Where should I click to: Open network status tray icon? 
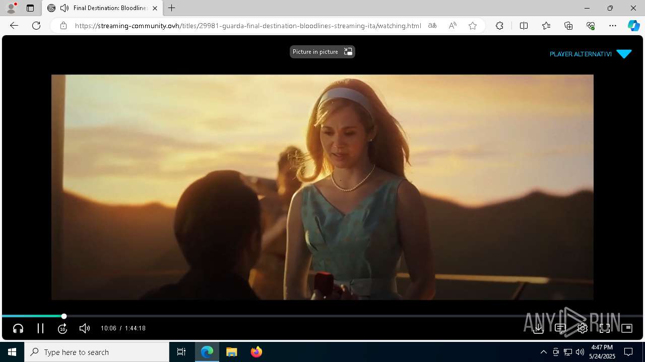(x=568, y=352)
